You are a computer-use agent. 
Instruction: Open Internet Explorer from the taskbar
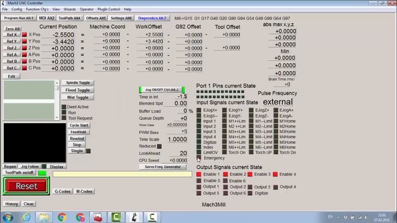point(26,217)
